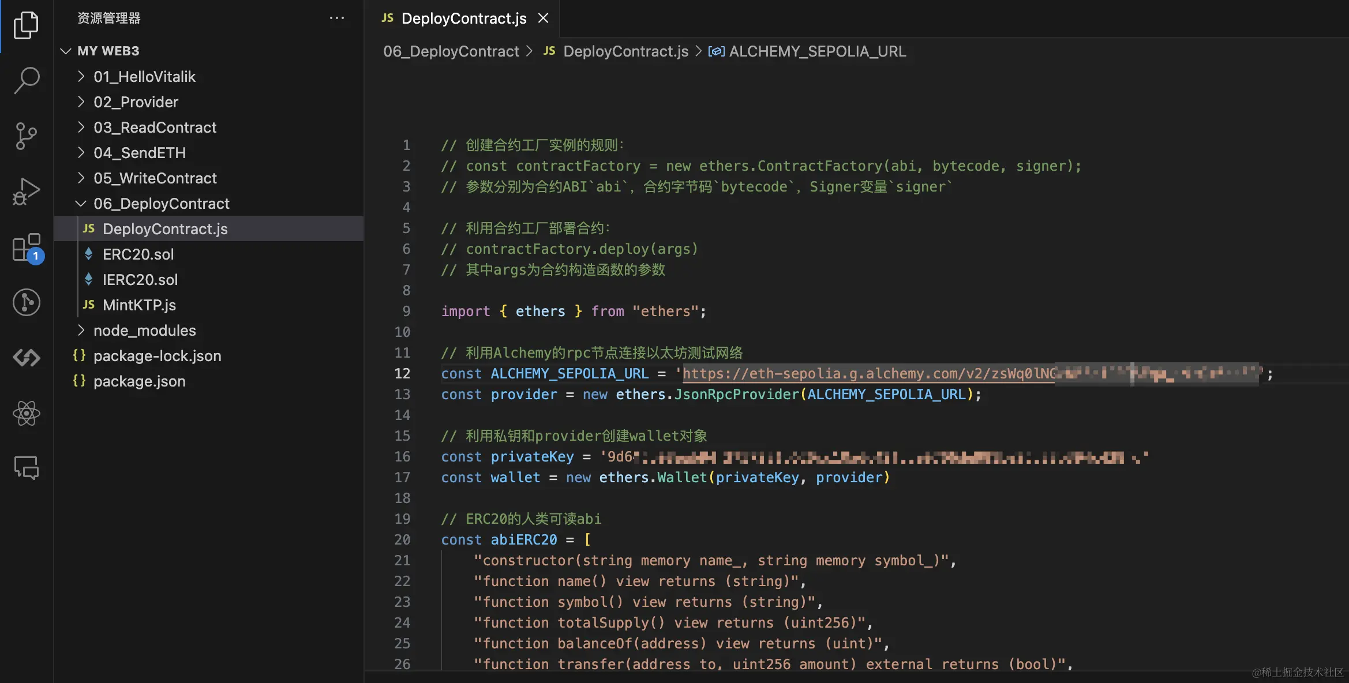Open explorer more actions ellipsis menu
This screenshot has height=683, width=1349.
[336, 18]
